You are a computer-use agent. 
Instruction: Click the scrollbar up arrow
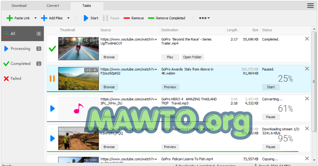(x=314, y=29)
